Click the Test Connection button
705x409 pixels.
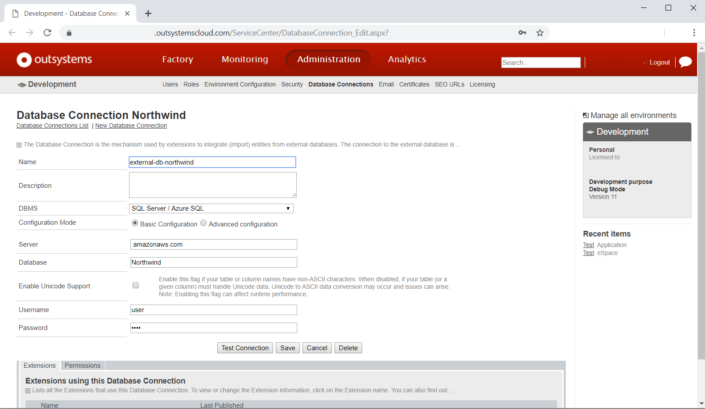click(245, 348)
